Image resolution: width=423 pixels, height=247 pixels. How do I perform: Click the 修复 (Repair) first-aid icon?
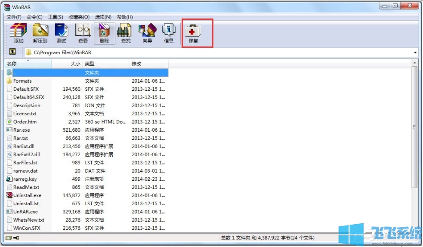pyautogui.click(x=193, y=33)
